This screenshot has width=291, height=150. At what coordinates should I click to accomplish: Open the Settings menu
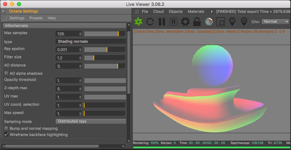point(17,18)
